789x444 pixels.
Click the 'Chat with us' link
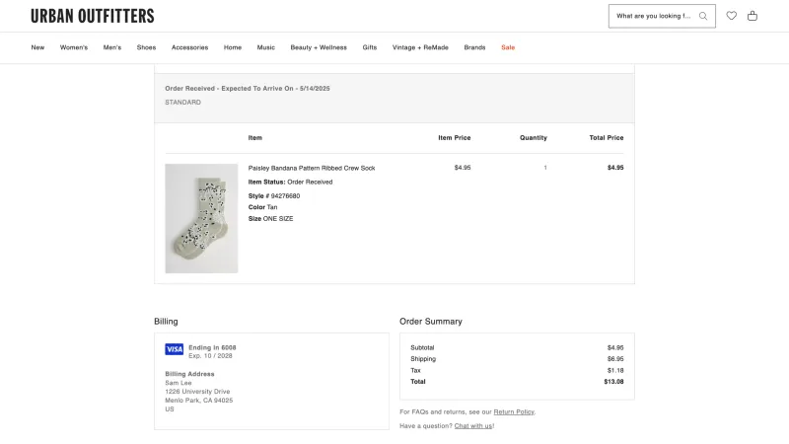[x=473, y=426]
